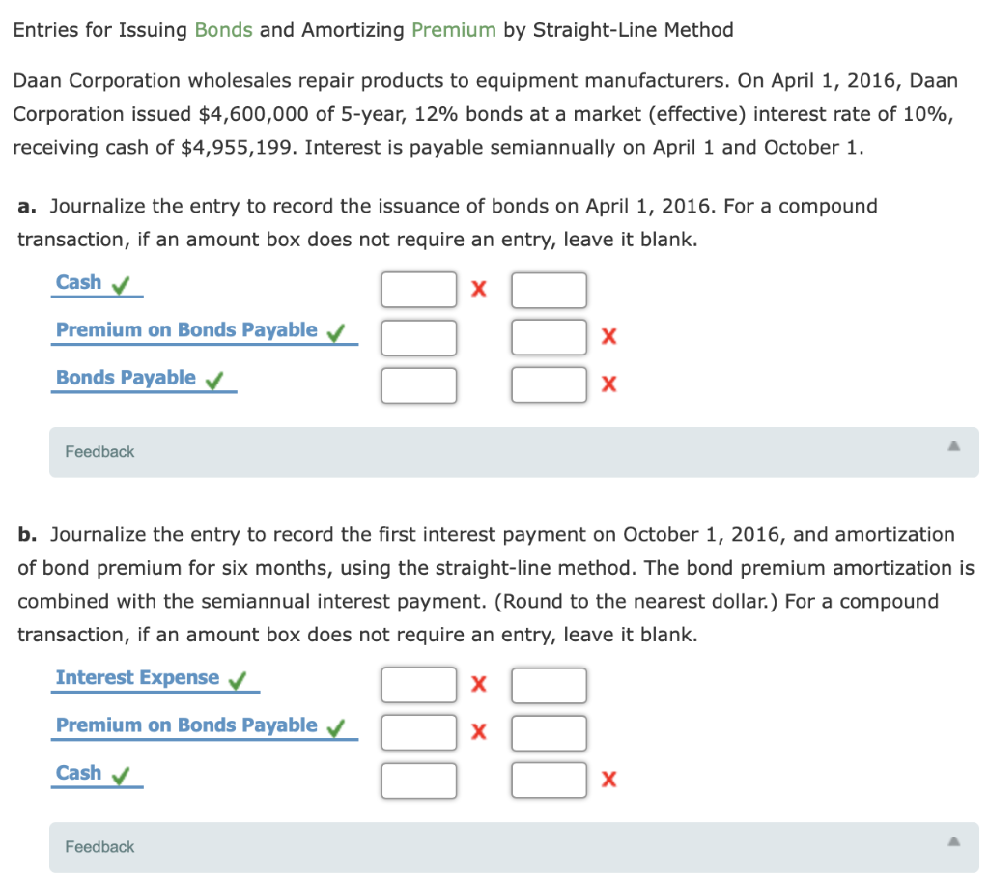Click the Interest Expense debit amount field
989x881 pixels.
(418, 684)
